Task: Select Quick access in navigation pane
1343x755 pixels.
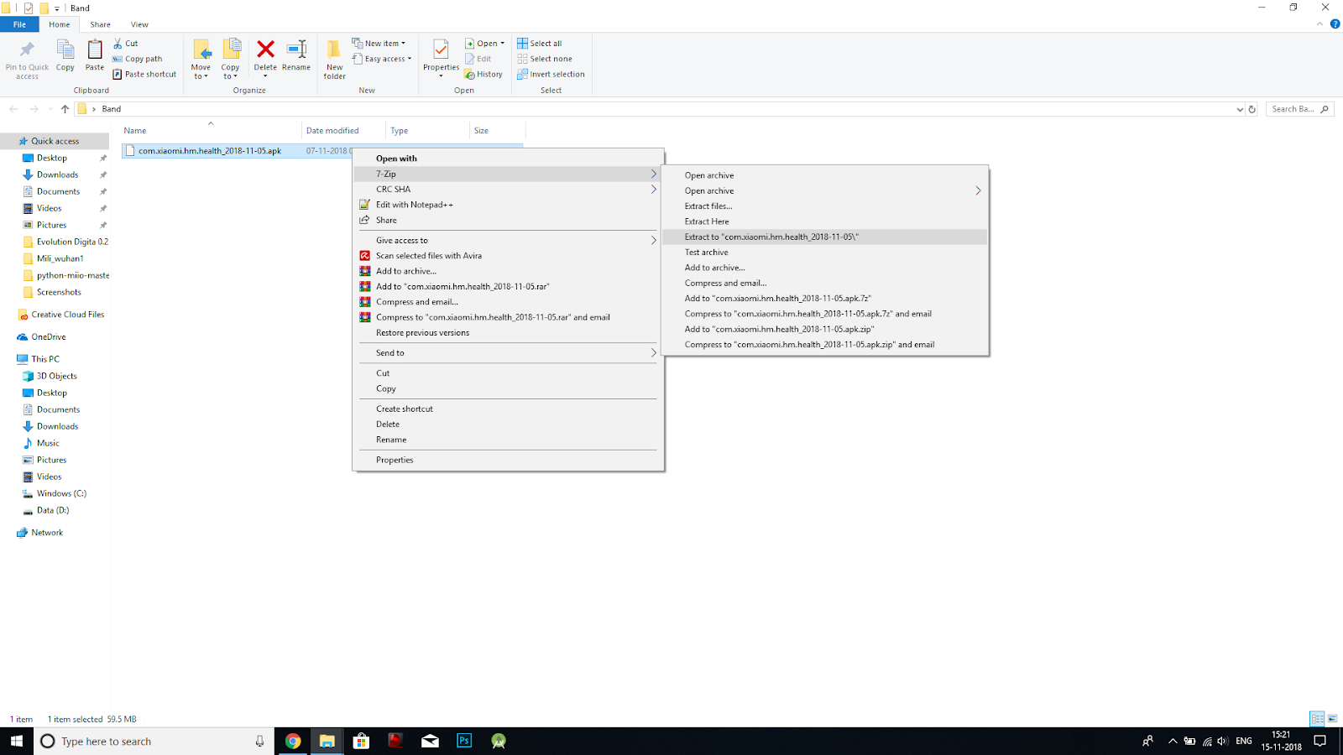Action: point(55,141)
